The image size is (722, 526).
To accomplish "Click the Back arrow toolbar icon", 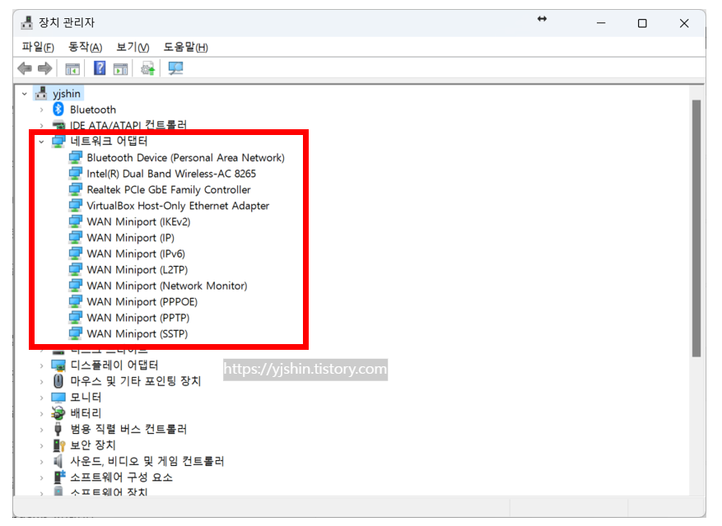I will (x=25, y=68).
